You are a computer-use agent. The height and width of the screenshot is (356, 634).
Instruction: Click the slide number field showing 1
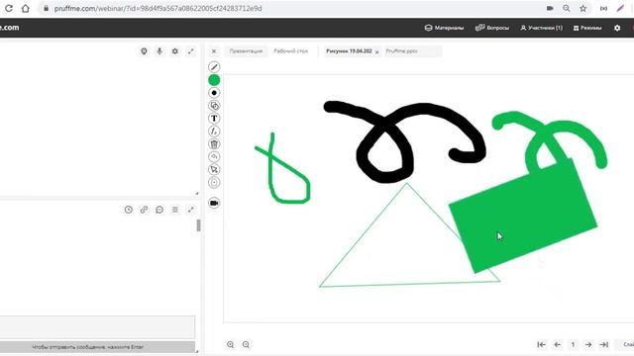[x=573, y=345]
